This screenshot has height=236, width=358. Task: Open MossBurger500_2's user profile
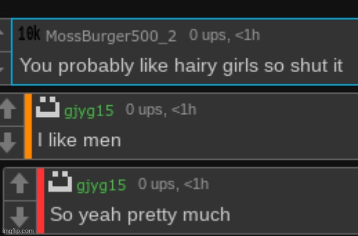coord(111,36)
